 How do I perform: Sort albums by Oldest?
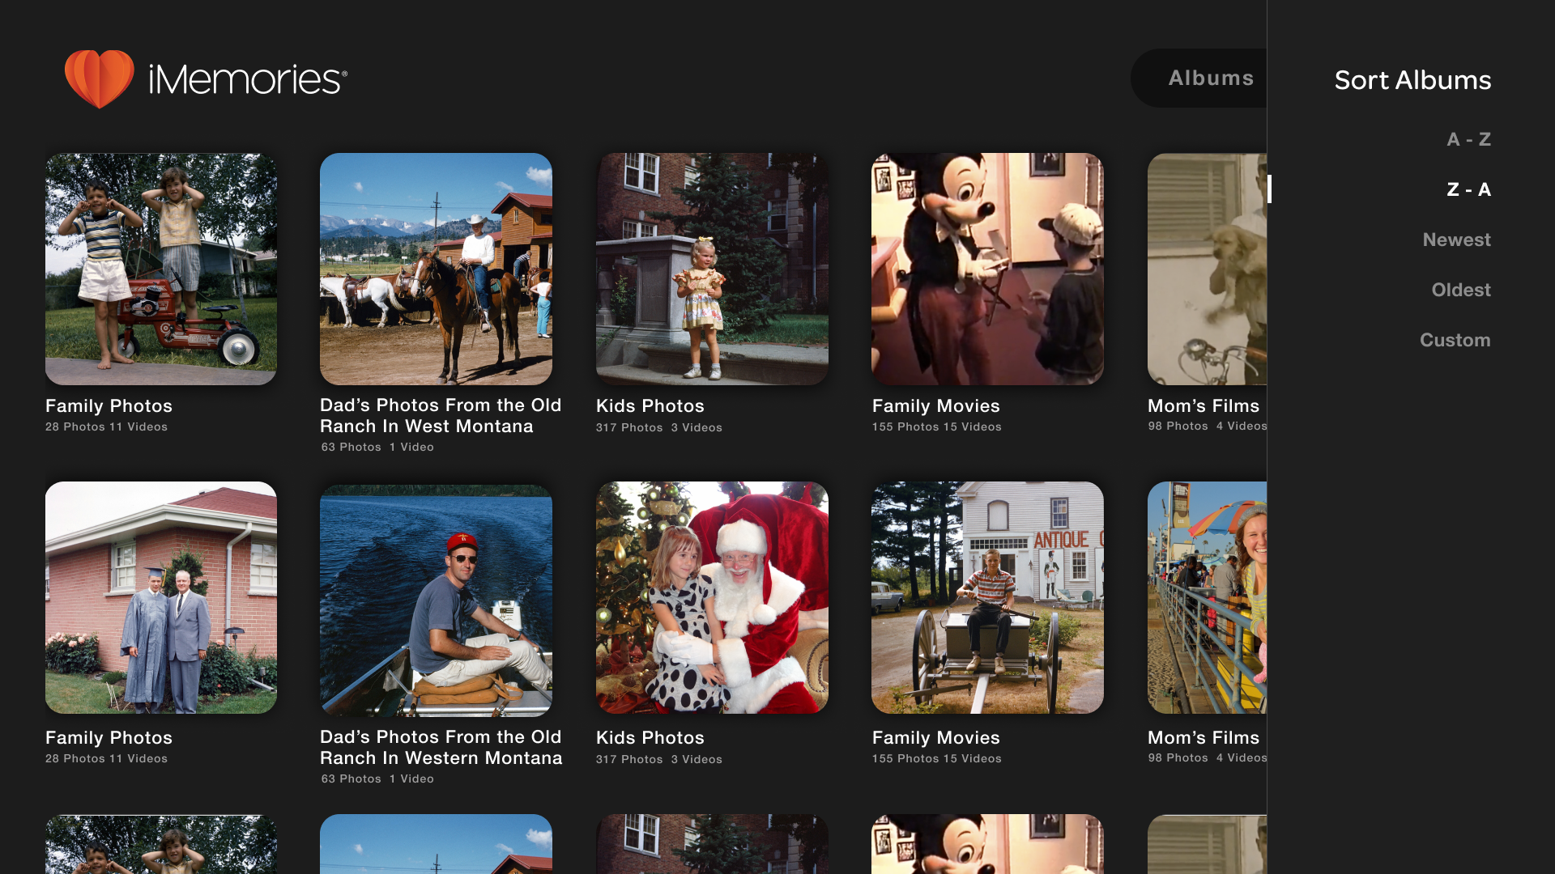[x=1460, y=290]
